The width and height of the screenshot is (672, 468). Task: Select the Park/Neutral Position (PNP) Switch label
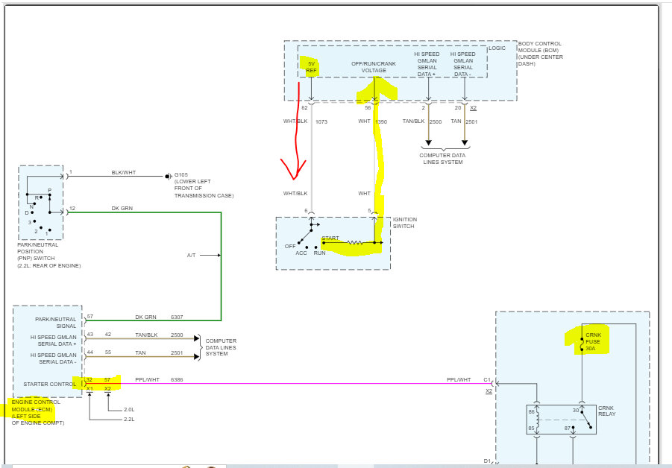click(48, 255)
